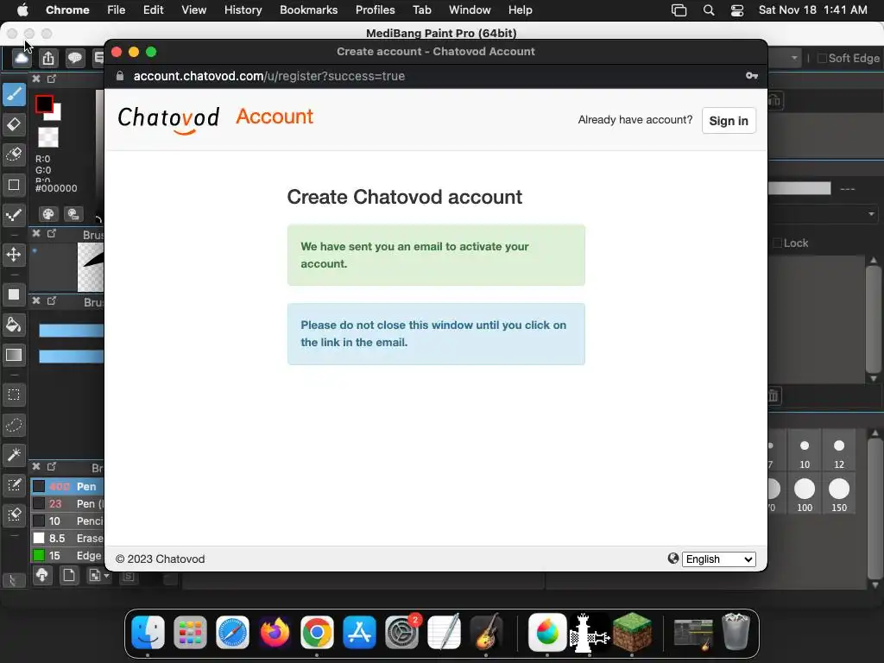Close the Color panel with its X
884x663 pixels.
click(x=36, y=79)
